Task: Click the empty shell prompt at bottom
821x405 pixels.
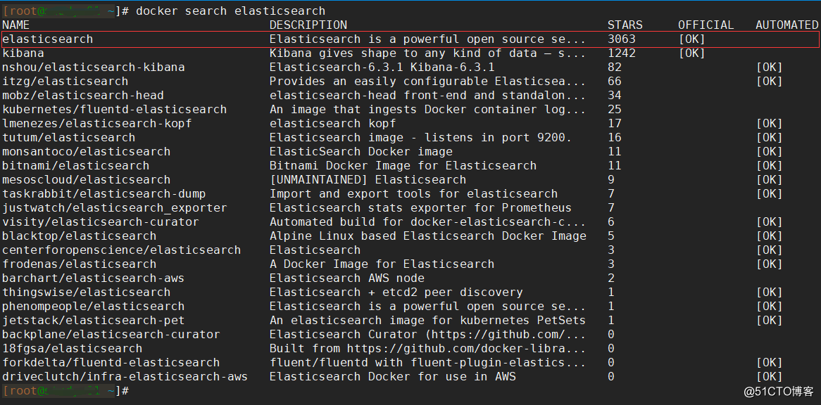Action: coord(65,390)
